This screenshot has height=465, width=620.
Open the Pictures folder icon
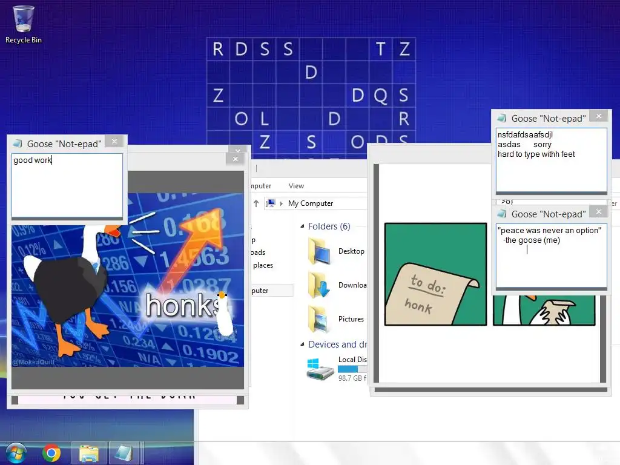coord(319,318)
